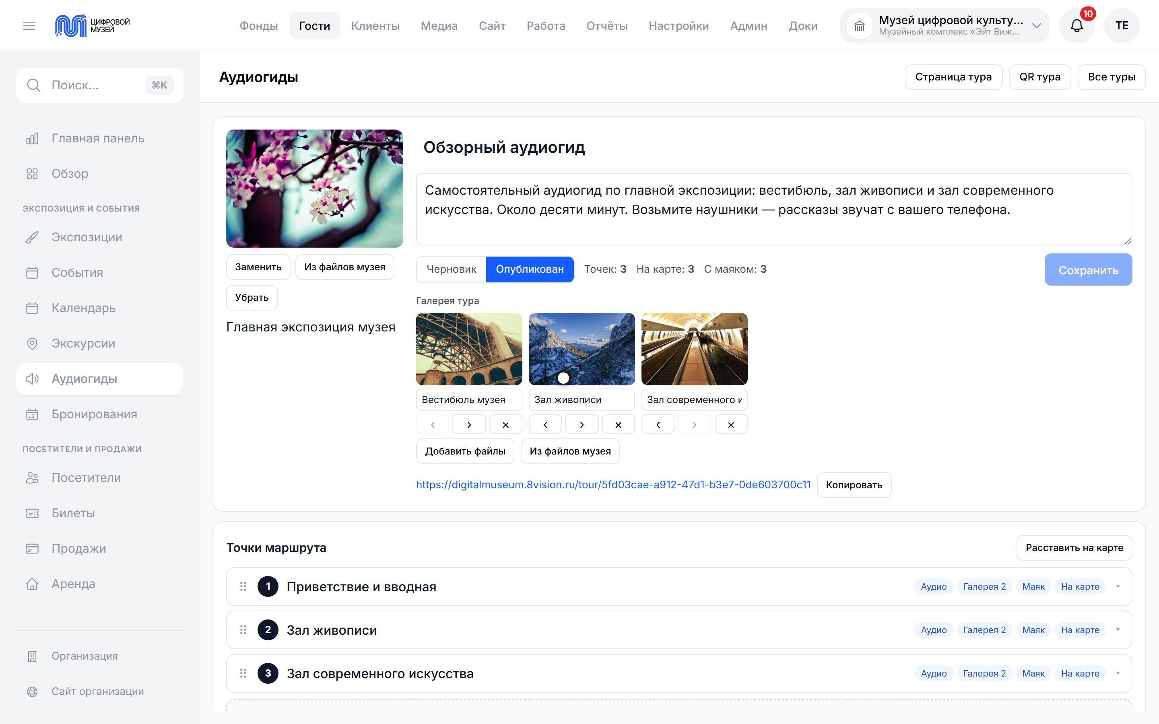Image resolution: width=1159 pixels, height=724 pixels.
Task: Select the cherry blossom cover image
Action: [x=315, y=189]
